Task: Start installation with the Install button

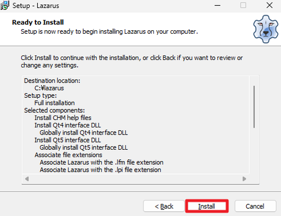Action: tap(207, 206)
